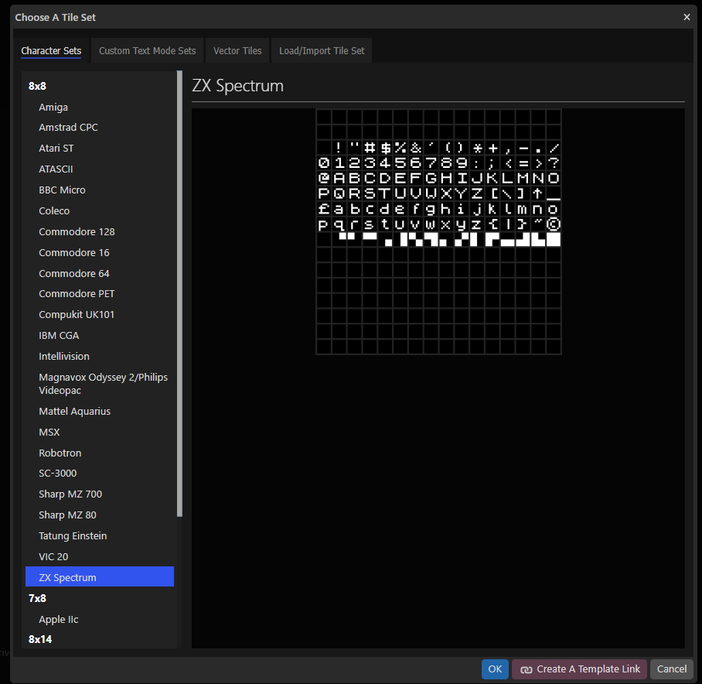Screen dimensions: 702x684
Task: Click the pound sign tile in preview
Action: tap(324, 209)
